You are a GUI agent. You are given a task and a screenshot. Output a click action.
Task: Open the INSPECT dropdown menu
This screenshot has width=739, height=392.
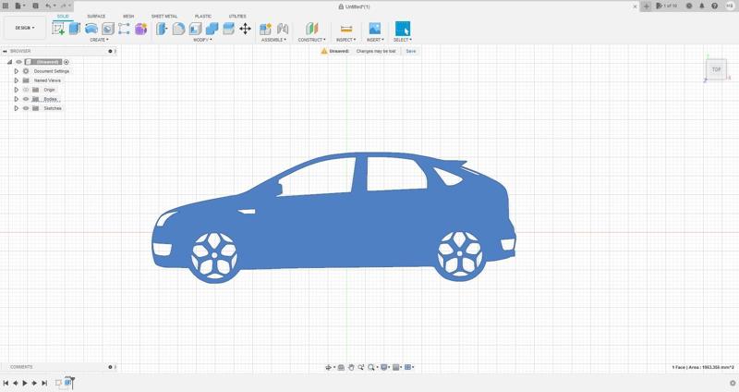point(345,40)
